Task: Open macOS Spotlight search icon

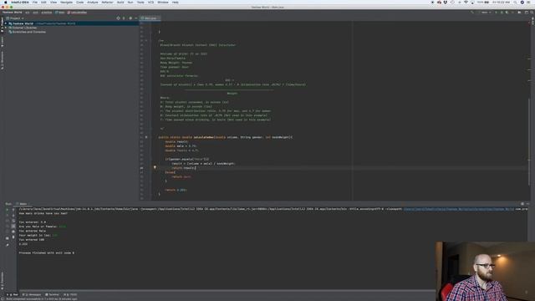Action: click(x=516, y=2)
